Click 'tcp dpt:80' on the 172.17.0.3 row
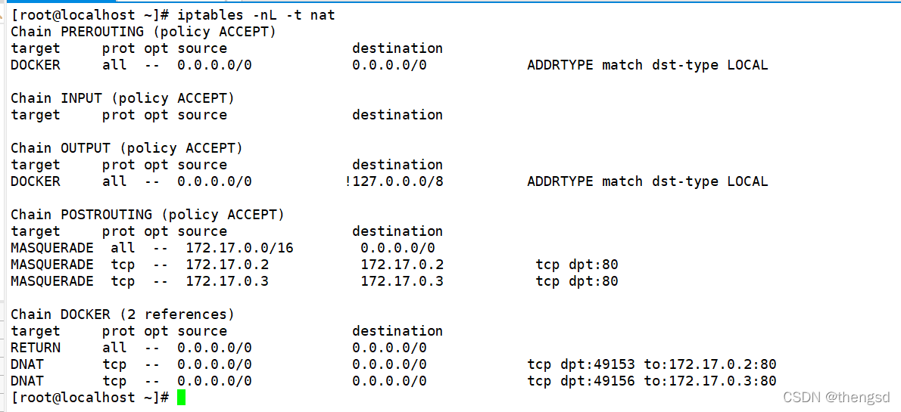Screen dimensions: 901x412 pos(577,281)
